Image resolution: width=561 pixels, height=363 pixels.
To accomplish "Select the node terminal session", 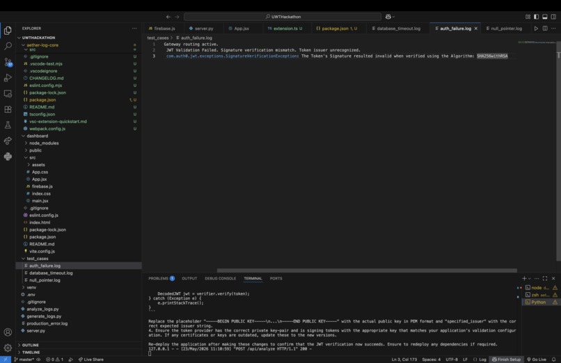I will pyautogui.click(x=541, y=288).
